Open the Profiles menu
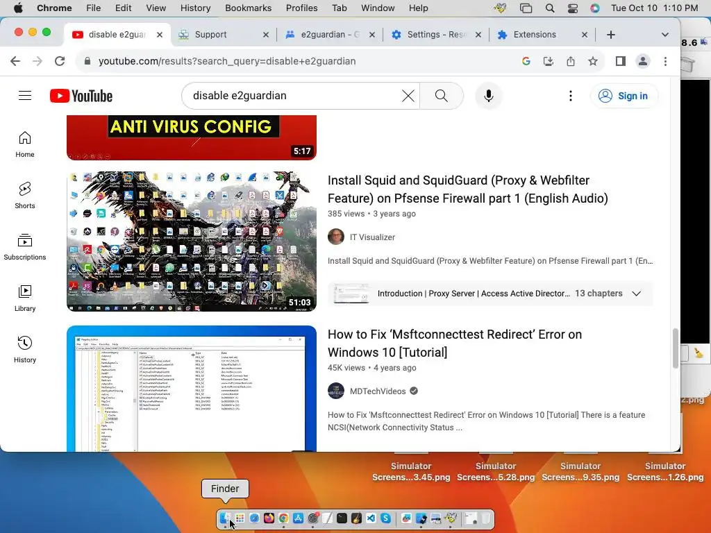Viewport: 711px width, 533px height. [301, 8]
